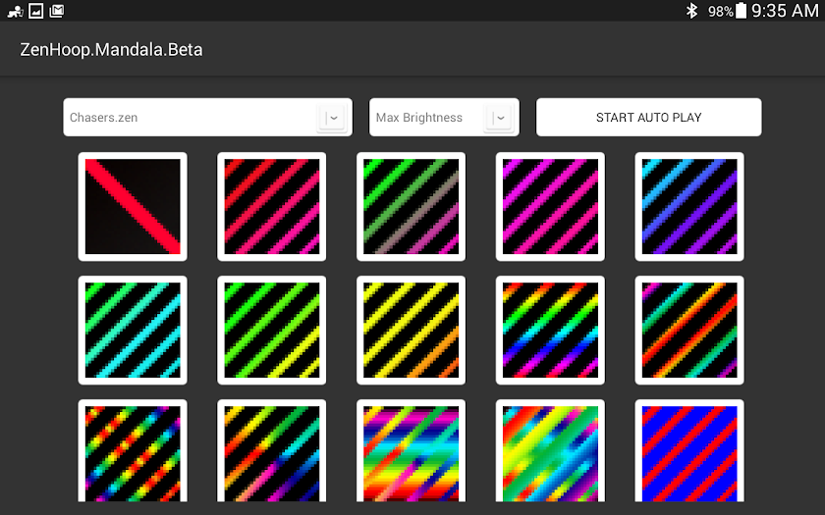Tap the ZenHoop.Mandala.Beta app title
825x515 pixels.
pos(111,49)
